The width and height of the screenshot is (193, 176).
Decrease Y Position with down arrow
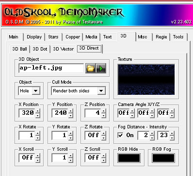71,115
